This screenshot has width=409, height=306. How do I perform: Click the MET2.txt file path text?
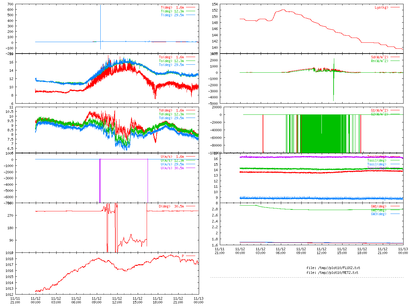332,273
